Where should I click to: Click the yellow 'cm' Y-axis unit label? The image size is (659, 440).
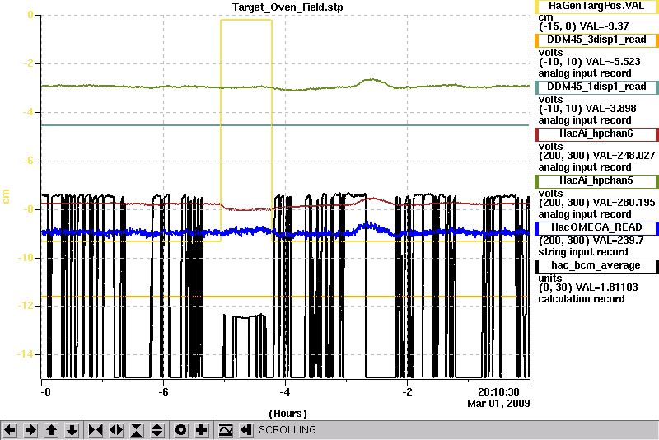tap(6, 196)
